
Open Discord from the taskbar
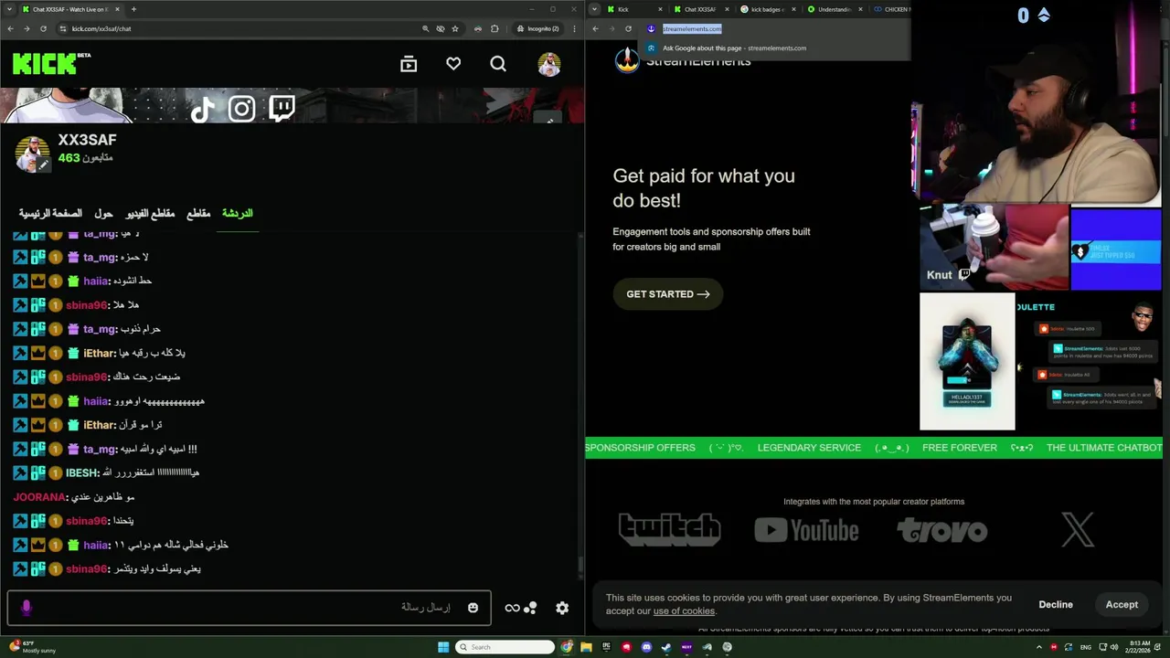646,647
